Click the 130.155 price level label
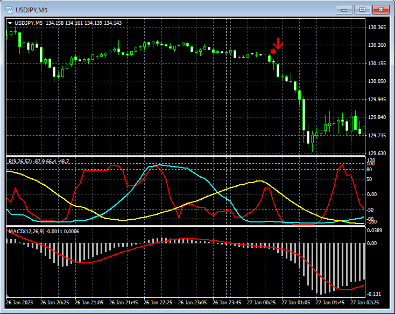This screenshot has width=395, height=314. click(x=377, y=64)
